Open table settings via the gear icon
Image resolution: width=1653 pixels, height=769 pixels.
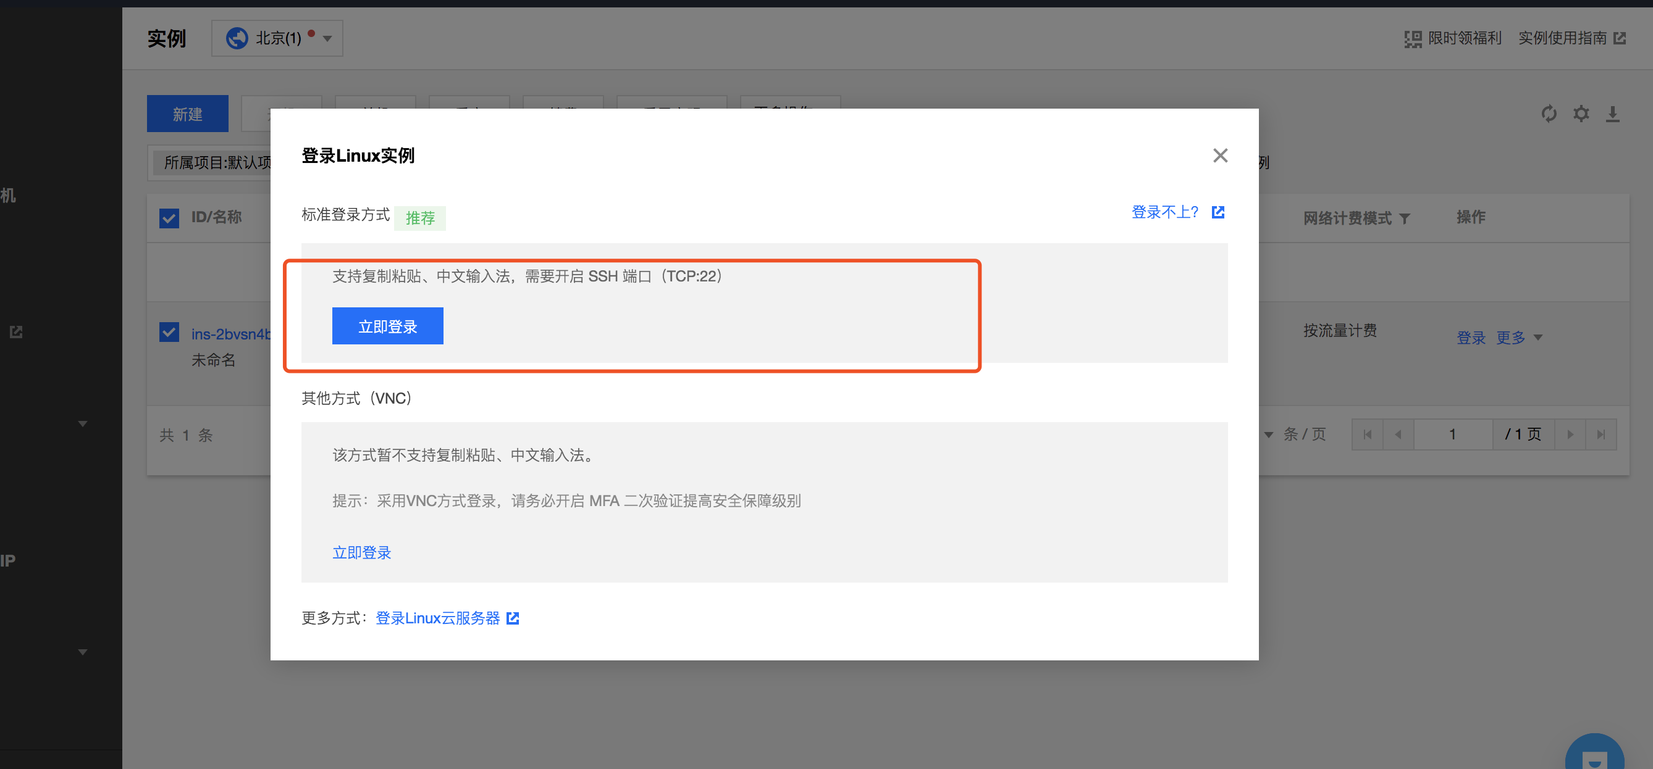(x=1581, y=114)
